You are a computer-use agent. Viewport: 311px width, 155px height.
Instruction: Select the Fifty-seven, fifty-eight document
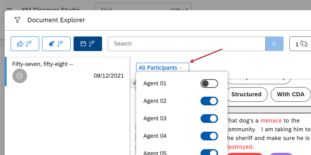[67, 71]
